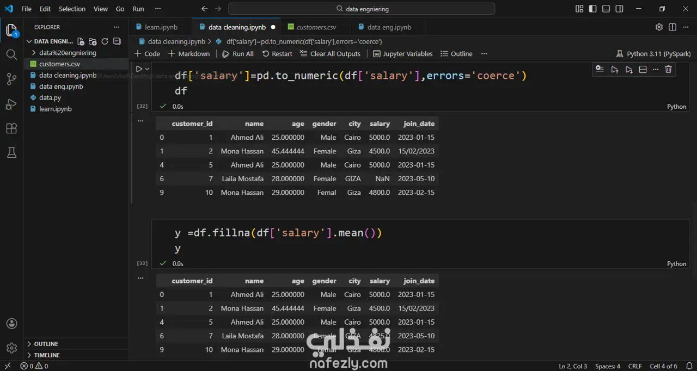
Task: Change cell language mode Python in cell 32
Action: 677,107
